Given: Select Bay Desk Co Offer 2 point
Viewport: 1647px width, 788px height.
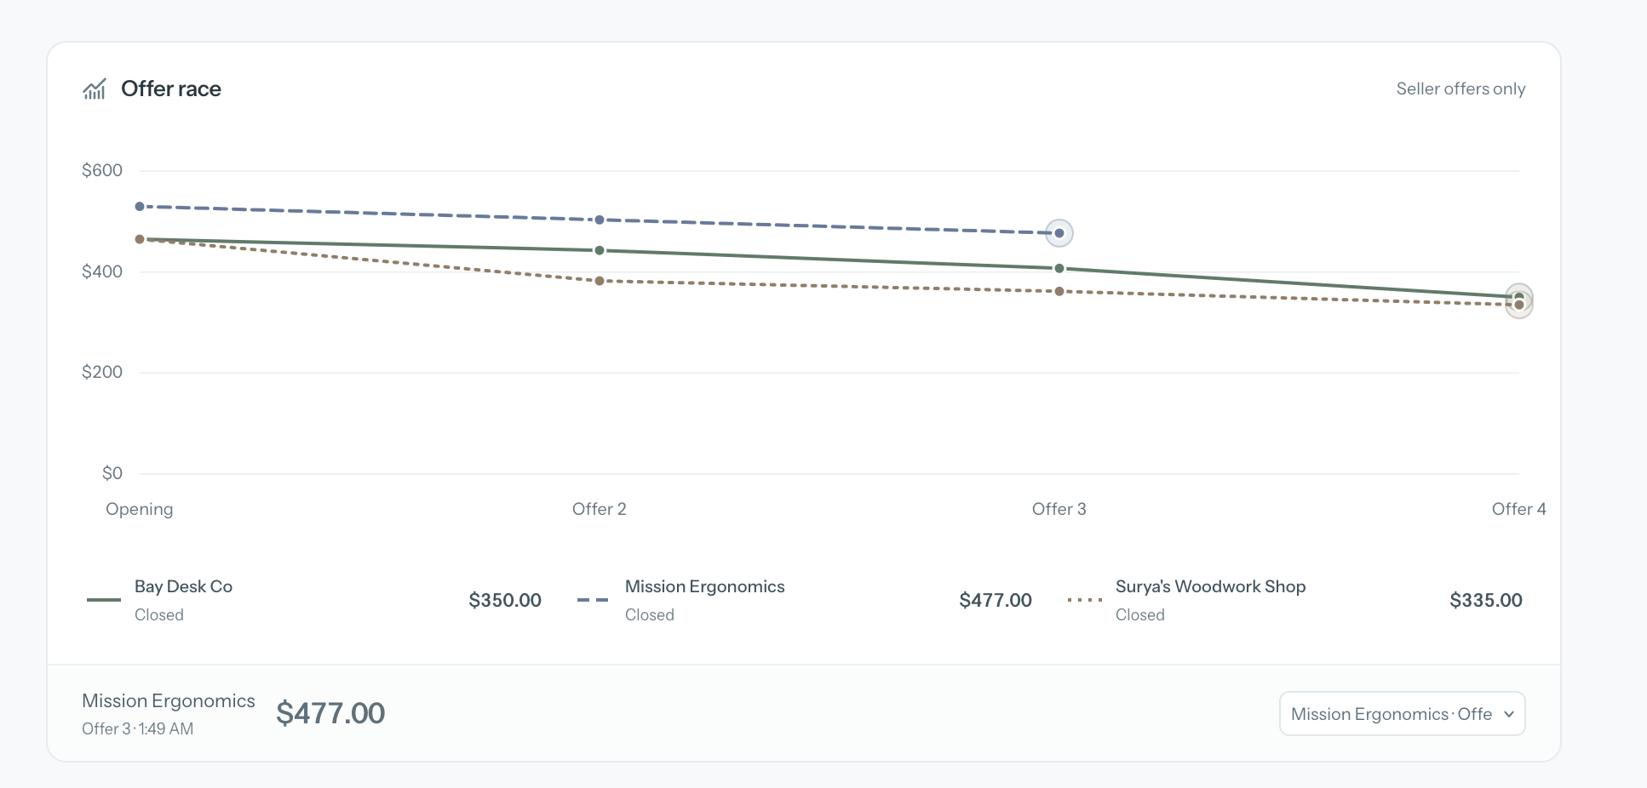Looking at the screenshot, I should 600,250.
